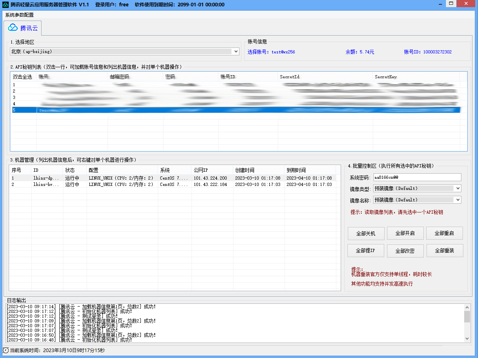This screenshot has width=478, height=358.
Task: Click creation time 2023-03-10 01:17:08
Action: [258, 178]
